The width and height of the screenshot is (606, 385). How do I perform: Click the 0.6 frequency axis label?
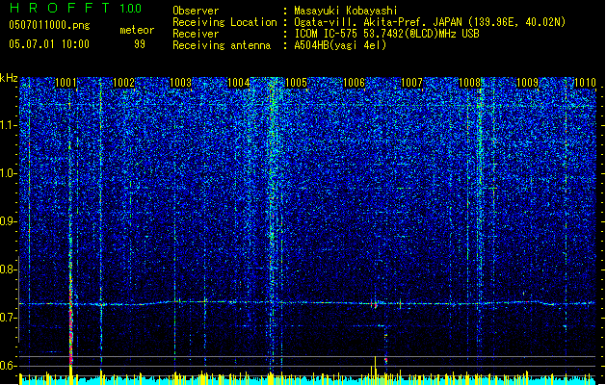[x=8, y=366]
